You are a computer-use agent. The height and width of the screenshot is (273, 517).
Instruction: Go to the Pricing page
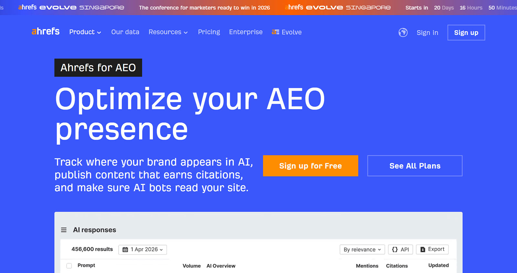(x=209, y=32)
